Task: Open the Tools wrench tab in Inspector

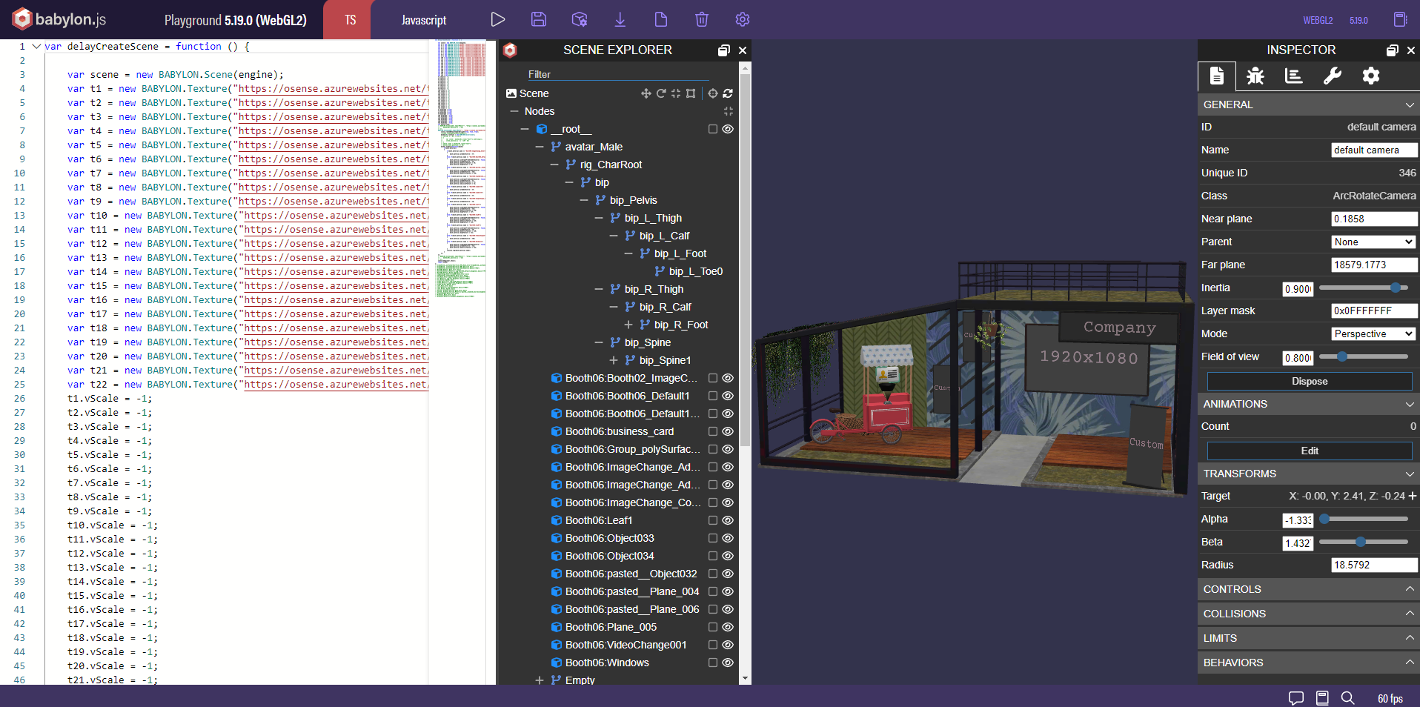Action: point(1333,76)
